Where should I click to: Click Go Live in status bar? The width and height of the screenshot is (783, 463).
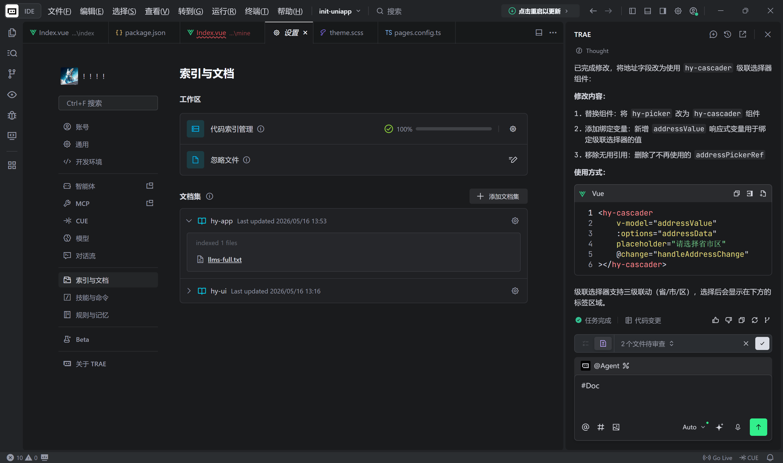pyautogui.click(x=717, y=458)
